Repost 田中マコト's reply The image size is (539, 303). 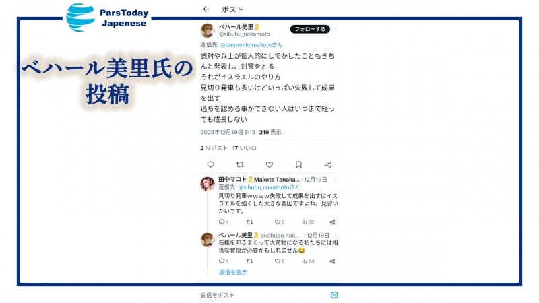(x=250, y=222)
